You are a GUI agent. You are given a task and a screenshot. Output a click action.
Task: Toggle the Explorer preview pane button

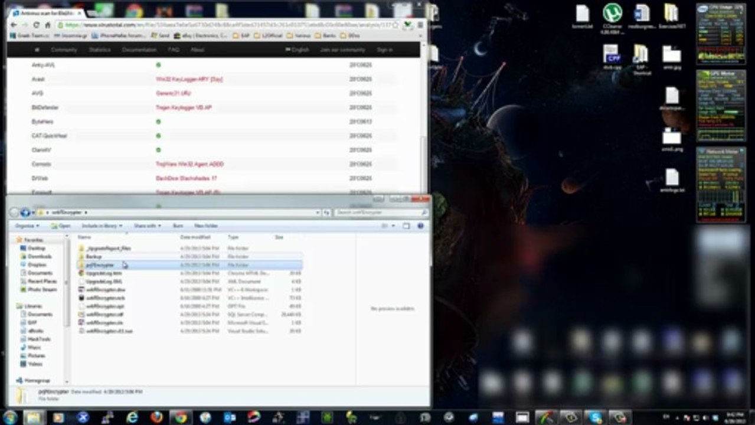click(406, 226)
